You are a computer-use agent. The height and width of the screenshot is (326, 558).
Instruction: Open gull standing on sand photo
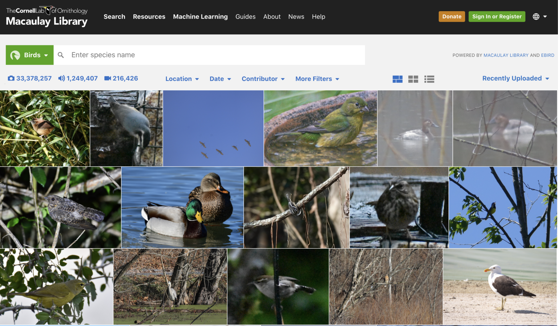point(500,287)
